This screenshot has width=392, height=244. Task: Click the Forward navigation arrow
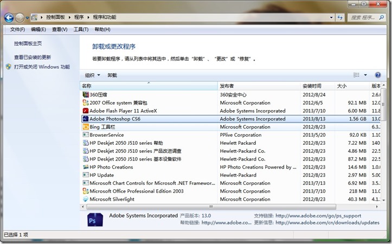click(20, 18)
